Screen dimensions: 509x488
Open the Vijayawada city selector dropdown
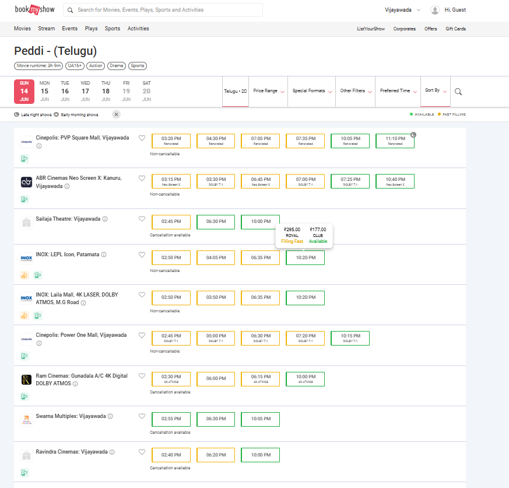402,10
